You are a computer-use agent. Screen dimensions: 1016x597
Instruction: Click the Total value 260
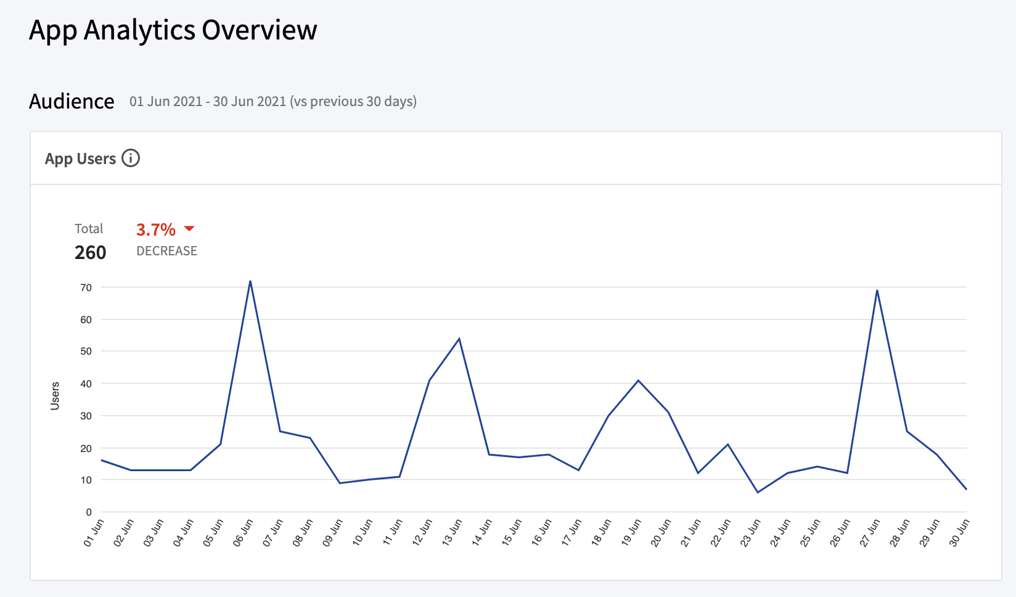(x=90, y=252)
